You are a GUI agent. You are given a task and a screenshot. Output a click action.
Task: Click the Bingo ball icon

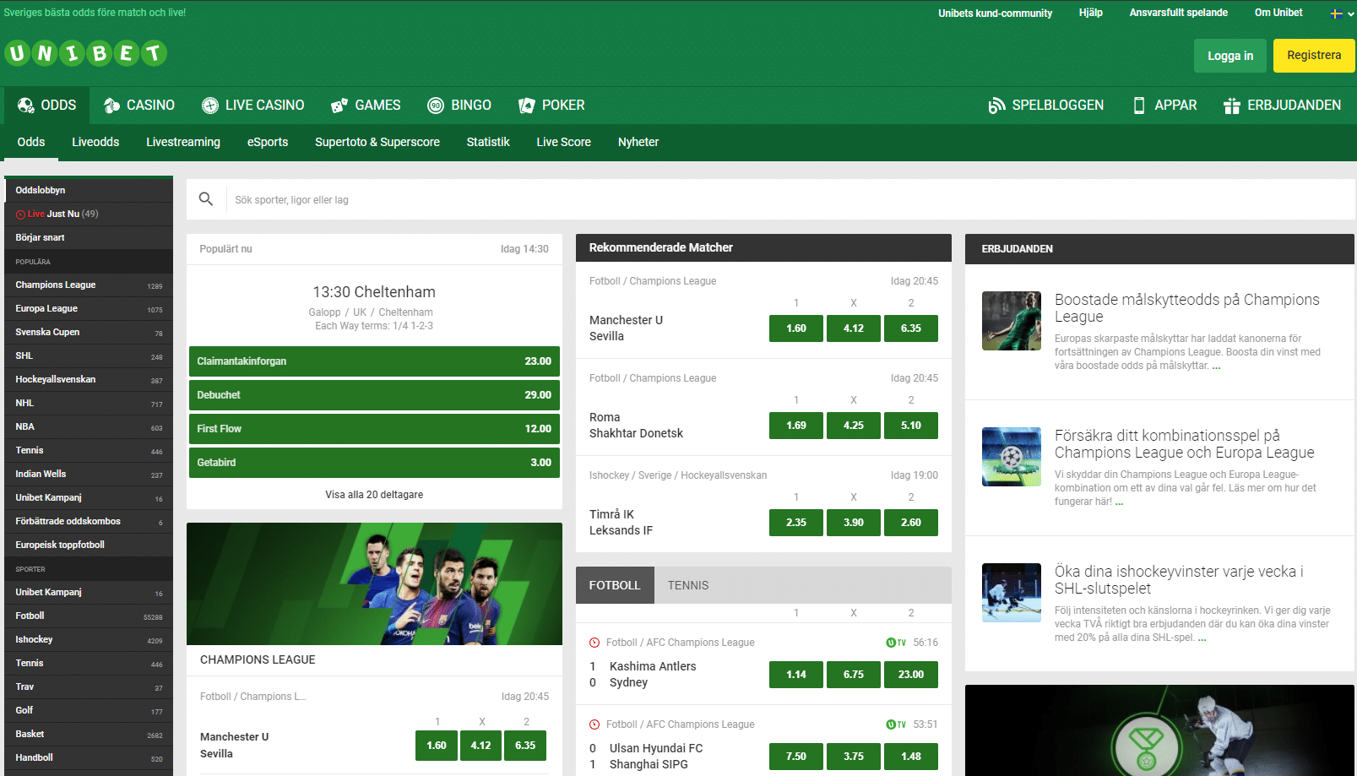coord(436,106)
